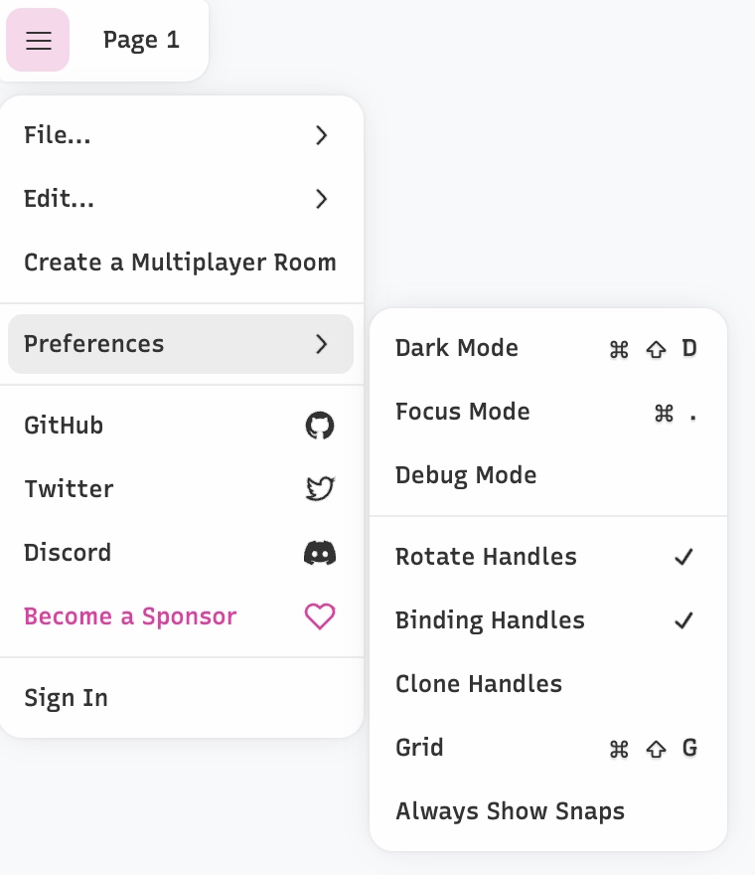Click the Discord logo icon
This screenshot has width=755, height=875.
click(x=319, y=553)
